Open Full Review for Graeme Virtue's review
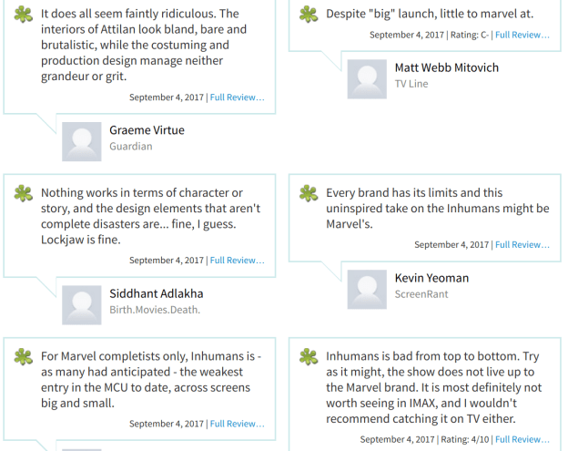This screenshot has height=451, width=568. (x=237, y=97)
